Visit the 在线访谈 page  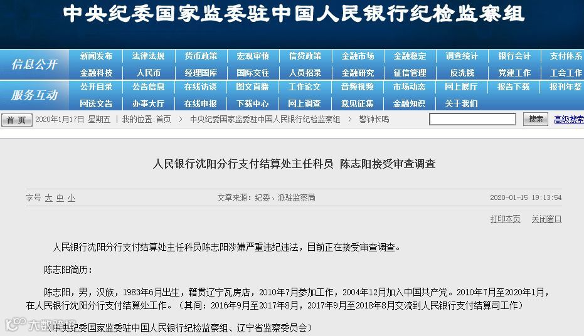[x=201, y=87]
